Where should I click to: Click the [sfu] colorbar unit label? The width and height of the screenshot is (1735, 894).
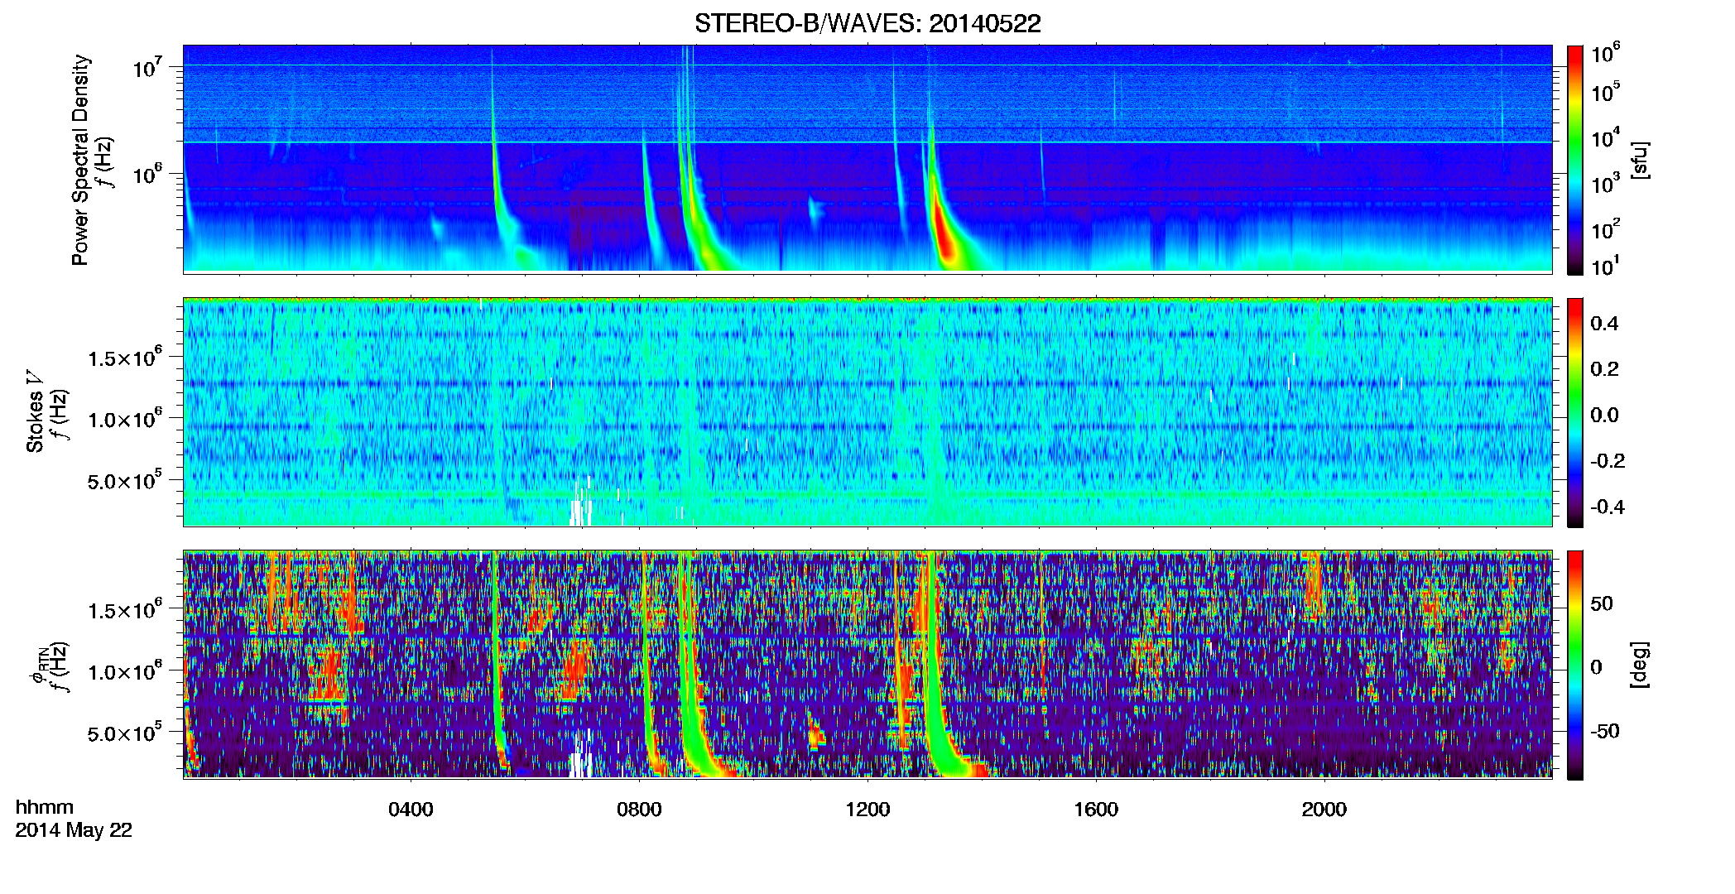tap(1640, 160)
